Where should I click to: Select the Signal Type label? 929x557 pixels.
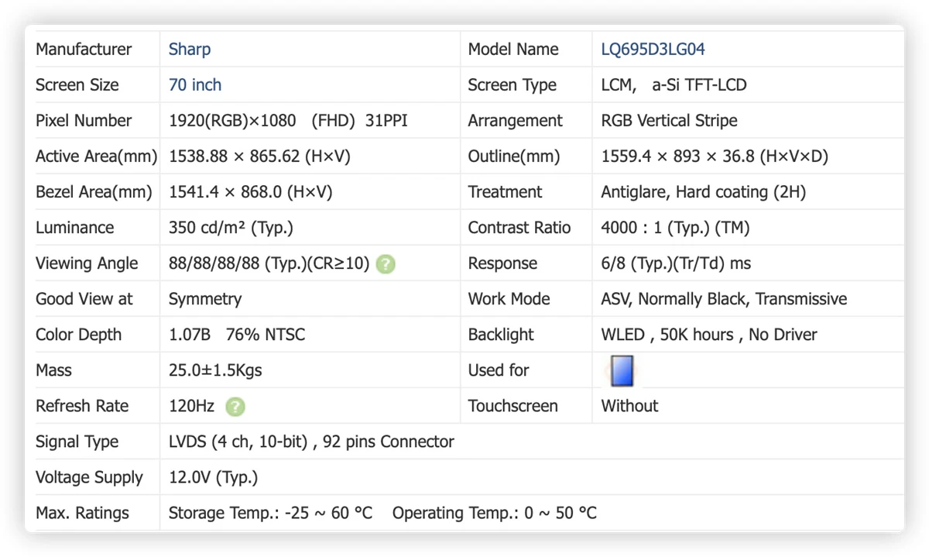click(x=77, y=441)
